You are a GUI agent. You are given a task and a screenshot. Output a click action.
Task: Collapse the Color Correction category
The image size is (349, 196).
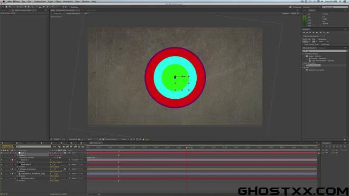tap(303, 63)
